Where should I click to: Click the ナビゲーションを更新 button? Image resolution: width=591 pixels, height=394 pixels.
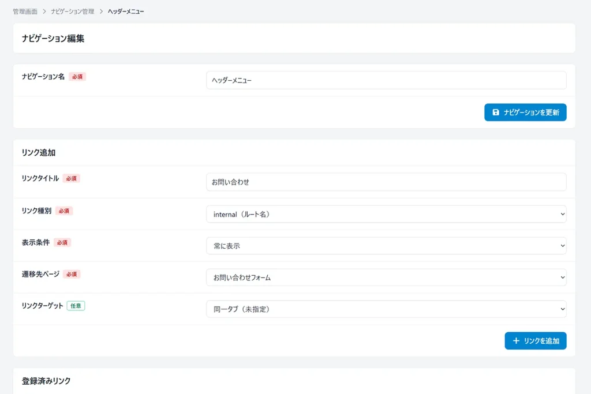[x=525, y=112]
